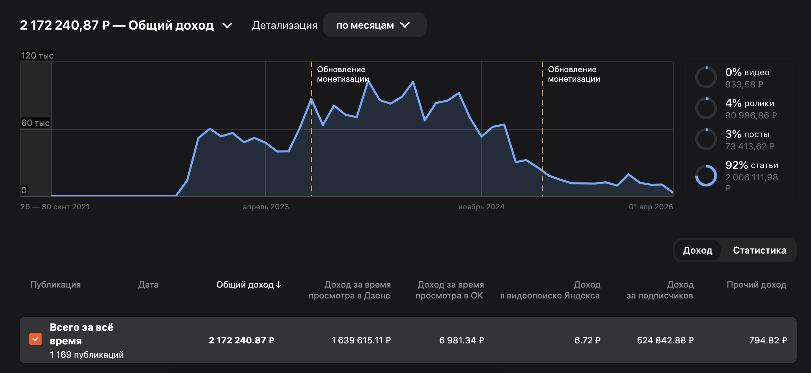This screenshot has height=373, width=811.
Task: Toggle the Всего за всё время checkbox
Action: click(35, 339)
